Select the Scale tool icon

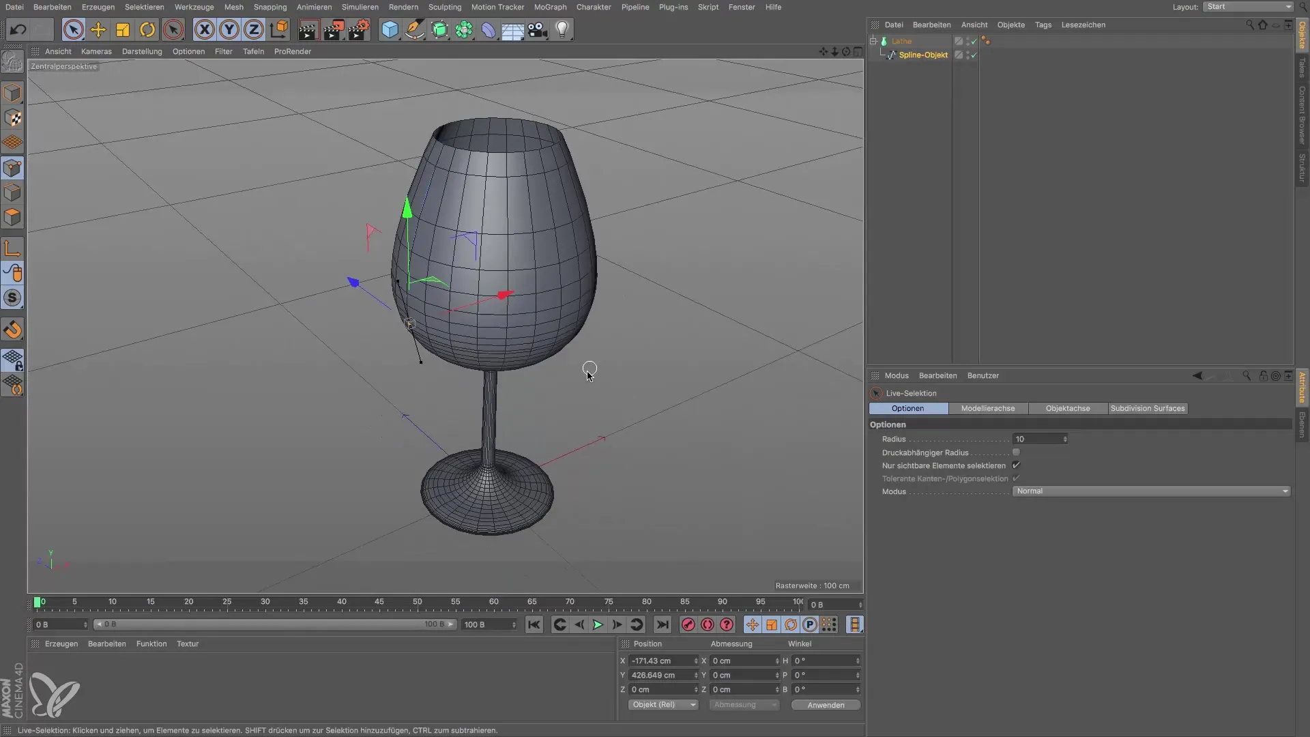(x=123, y=30)
